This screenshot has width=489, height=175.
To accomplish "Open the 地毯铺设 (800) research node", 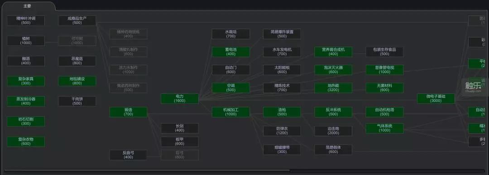I will (77, 81).
